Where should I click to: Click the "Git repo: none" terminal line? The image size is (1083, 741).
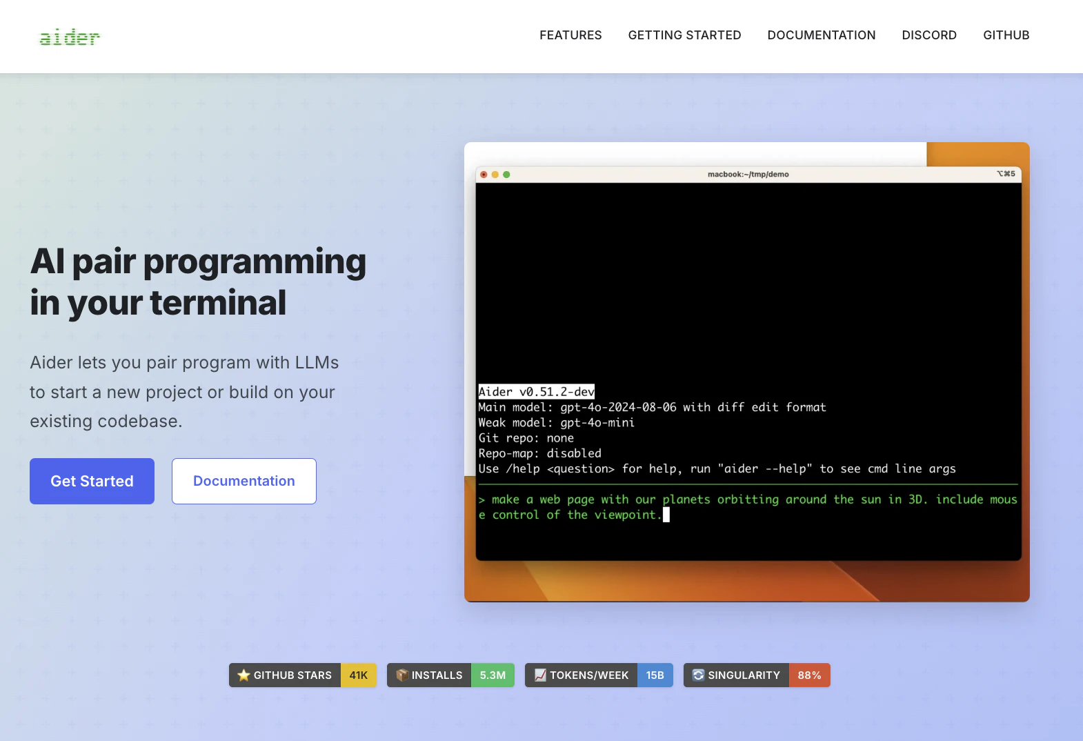[526, 438]
